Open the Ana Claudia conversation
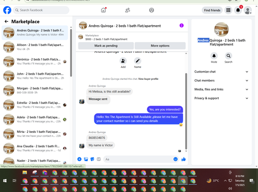Image resolution: width=258 pixels, height=192 pixels. (x=35, y=148)
